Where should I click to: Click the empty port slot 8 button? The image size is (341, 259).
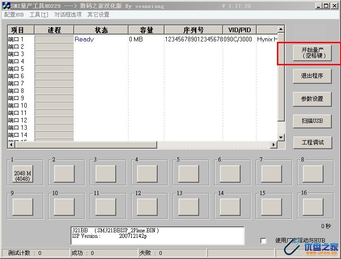(x=313, y=174)
